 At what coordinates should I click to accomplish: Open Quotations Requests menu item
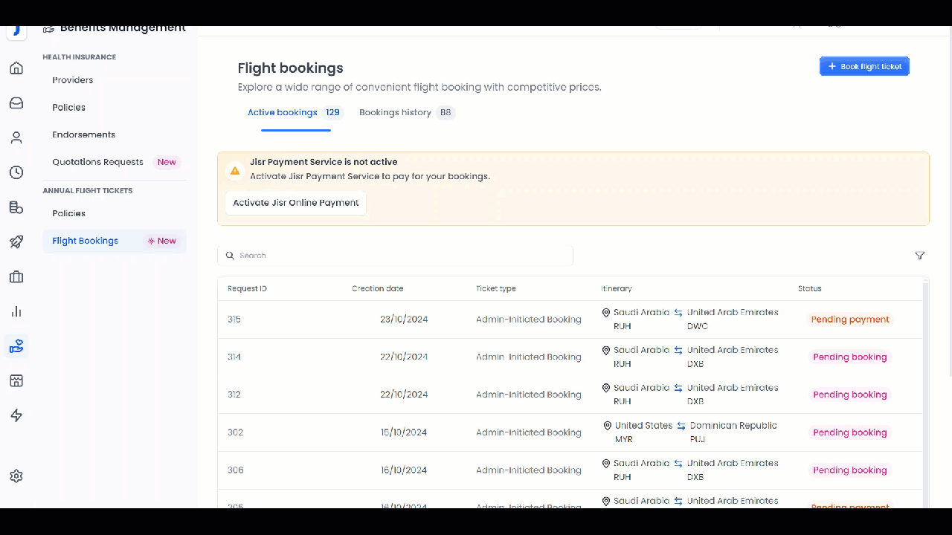click(x=97, y=162)
